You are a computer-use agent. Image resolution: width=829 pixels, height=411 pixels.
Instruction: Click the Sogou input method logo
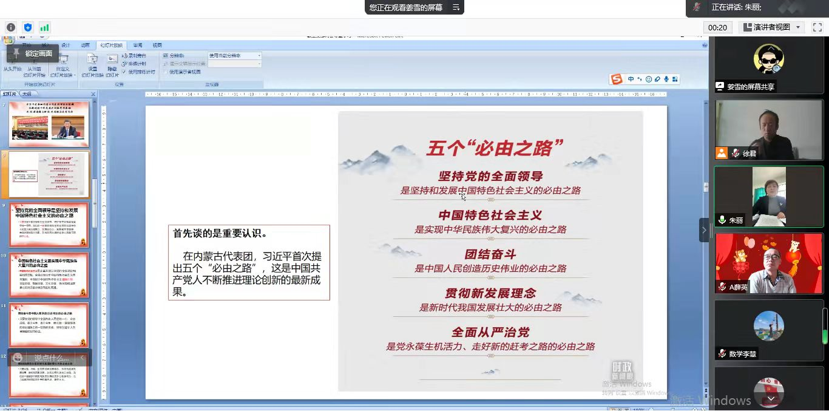coord(617,80)
